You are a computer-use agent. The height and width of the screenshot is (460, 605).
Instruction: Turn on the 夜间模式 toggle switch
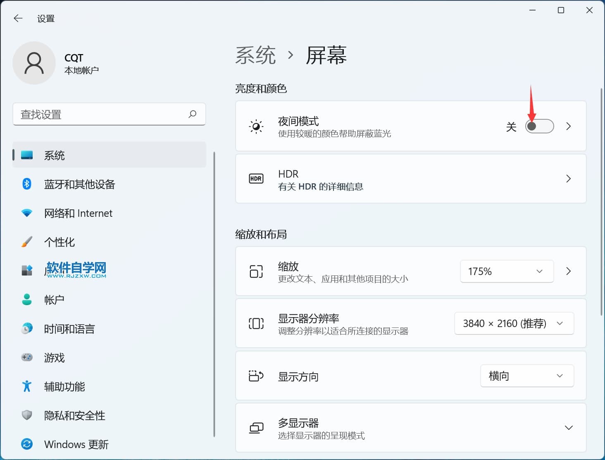pyautogui.click(x=539, y=126)
